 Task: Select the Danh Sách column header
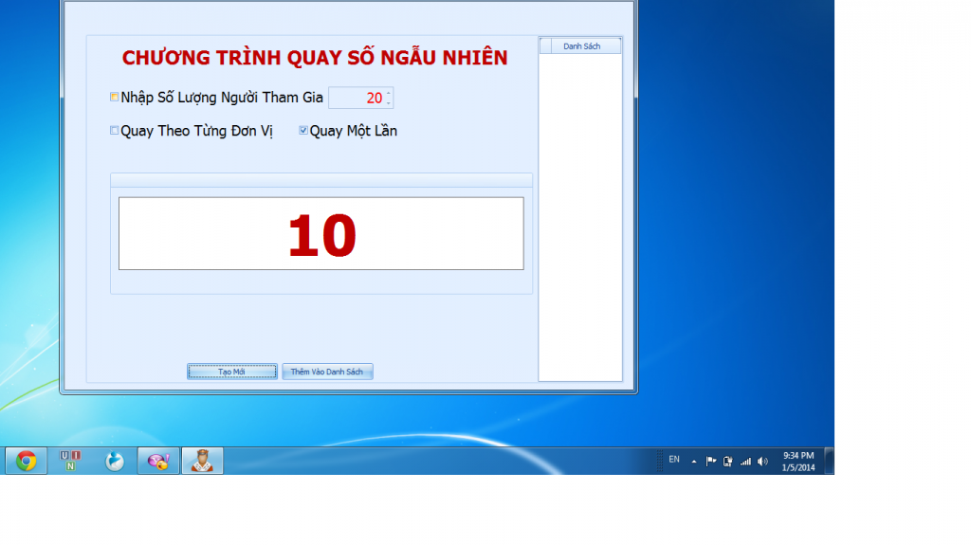click(x=586, y=46)
